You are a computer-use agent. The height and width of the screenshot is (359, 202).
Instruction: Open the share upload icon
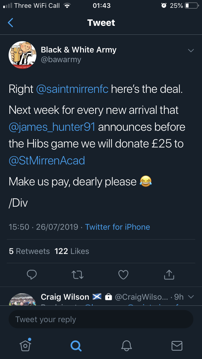click(169, 274)
